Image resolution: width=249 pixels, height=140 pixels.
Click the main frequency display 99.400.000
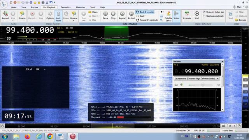coord(30,30)
